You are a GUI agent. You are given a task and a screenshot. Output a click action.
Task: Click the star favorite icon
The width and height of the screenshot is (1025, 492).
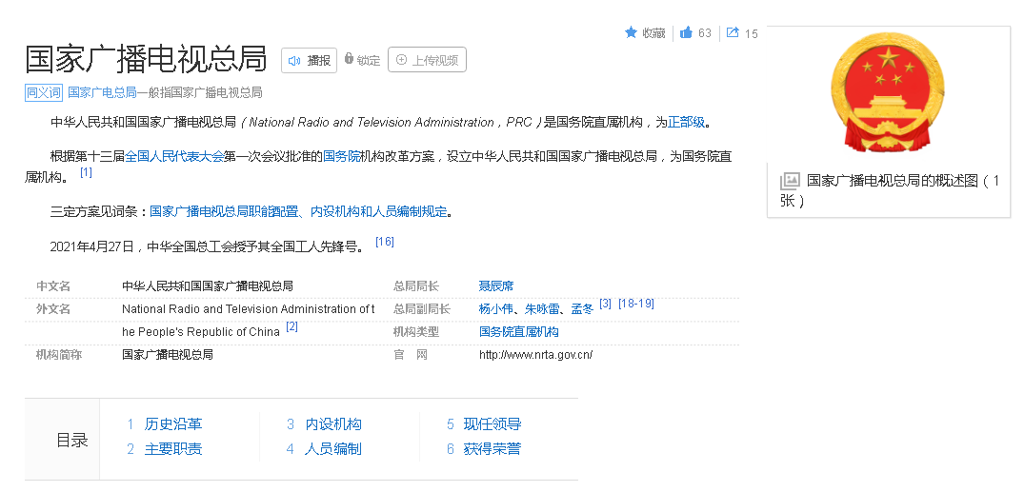(x=631, y=32)
